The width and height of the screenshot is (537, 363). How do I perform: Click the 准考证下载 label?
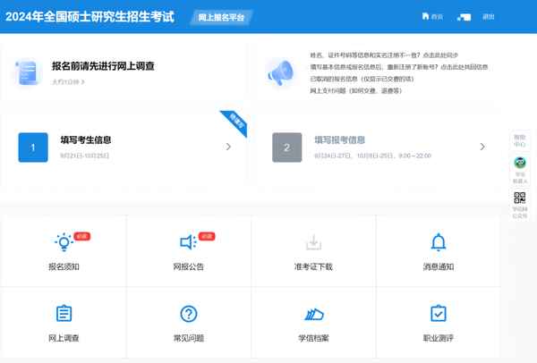coord(313,266)
